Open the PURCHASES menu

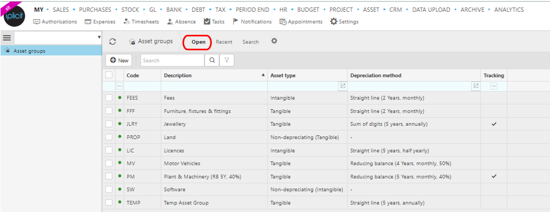95,10
